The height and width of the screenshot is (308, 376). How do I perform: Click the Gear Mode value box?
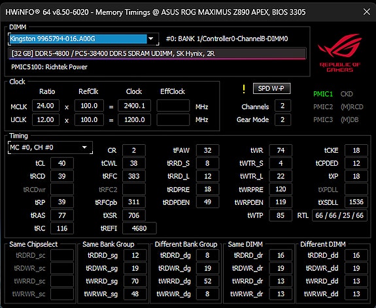(282, 119)
